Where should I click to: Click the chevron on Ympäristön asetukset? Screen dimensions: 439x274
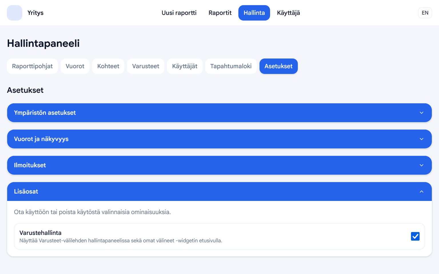click(x=422, y=113)
